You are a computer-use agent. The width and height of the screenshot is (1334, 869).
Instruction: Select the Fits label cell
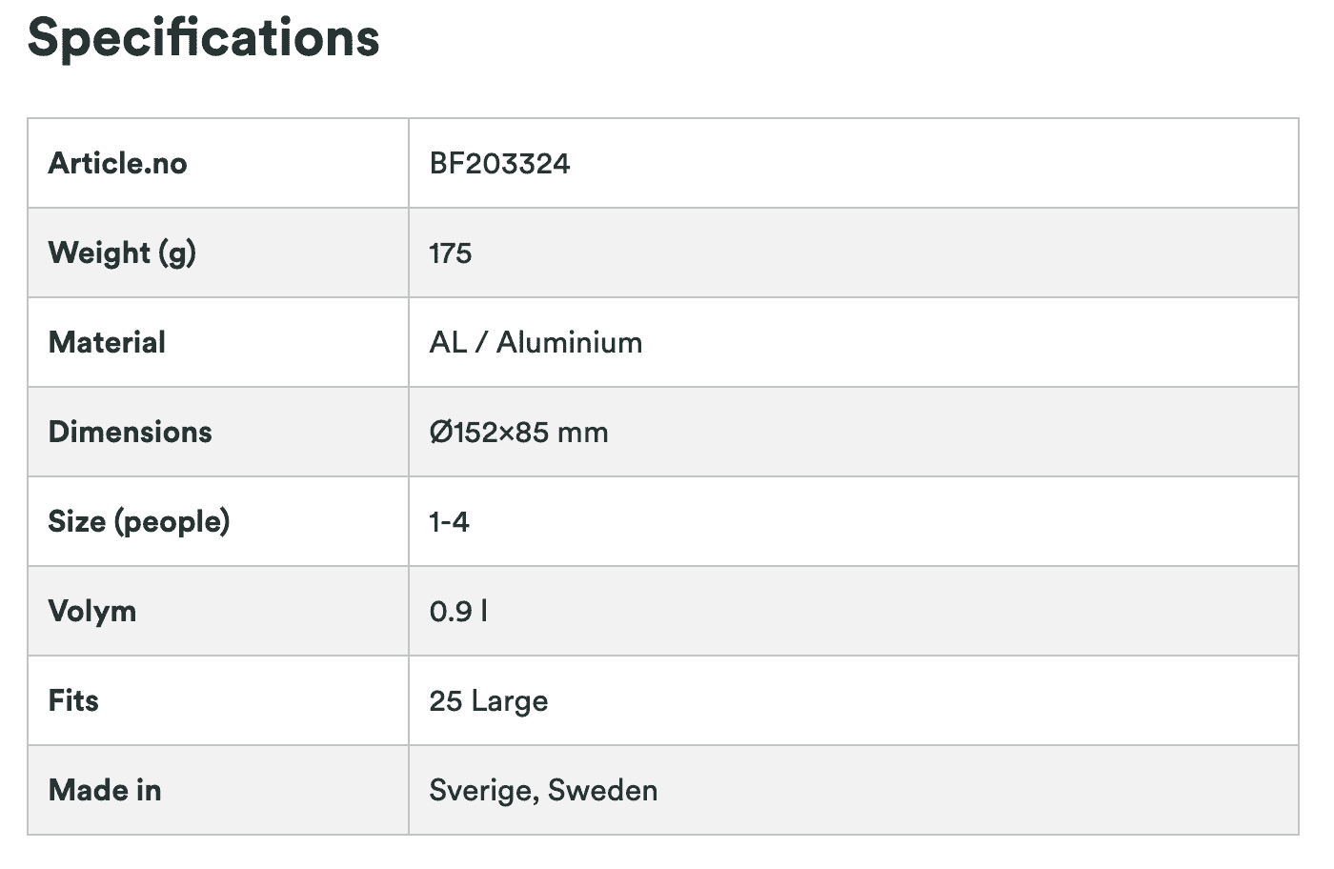pos(218,700)
